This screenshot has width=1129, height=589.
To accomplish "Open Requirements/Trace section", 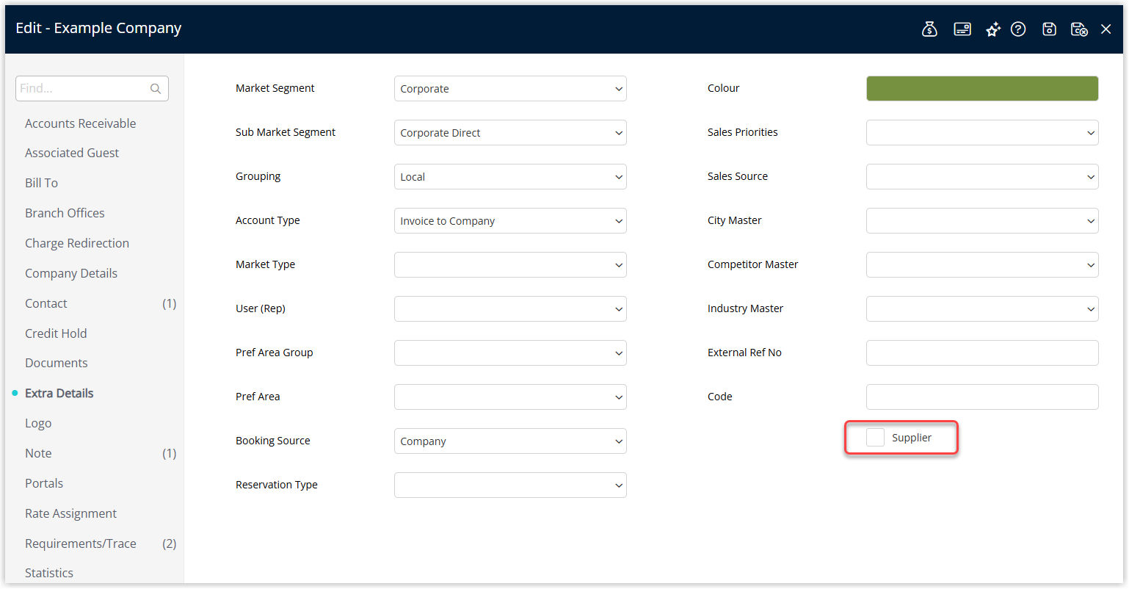I will coord(81,543).
